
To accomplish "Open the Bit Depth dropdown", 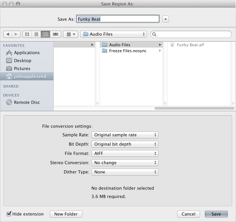I will click(x=125, y=144).
